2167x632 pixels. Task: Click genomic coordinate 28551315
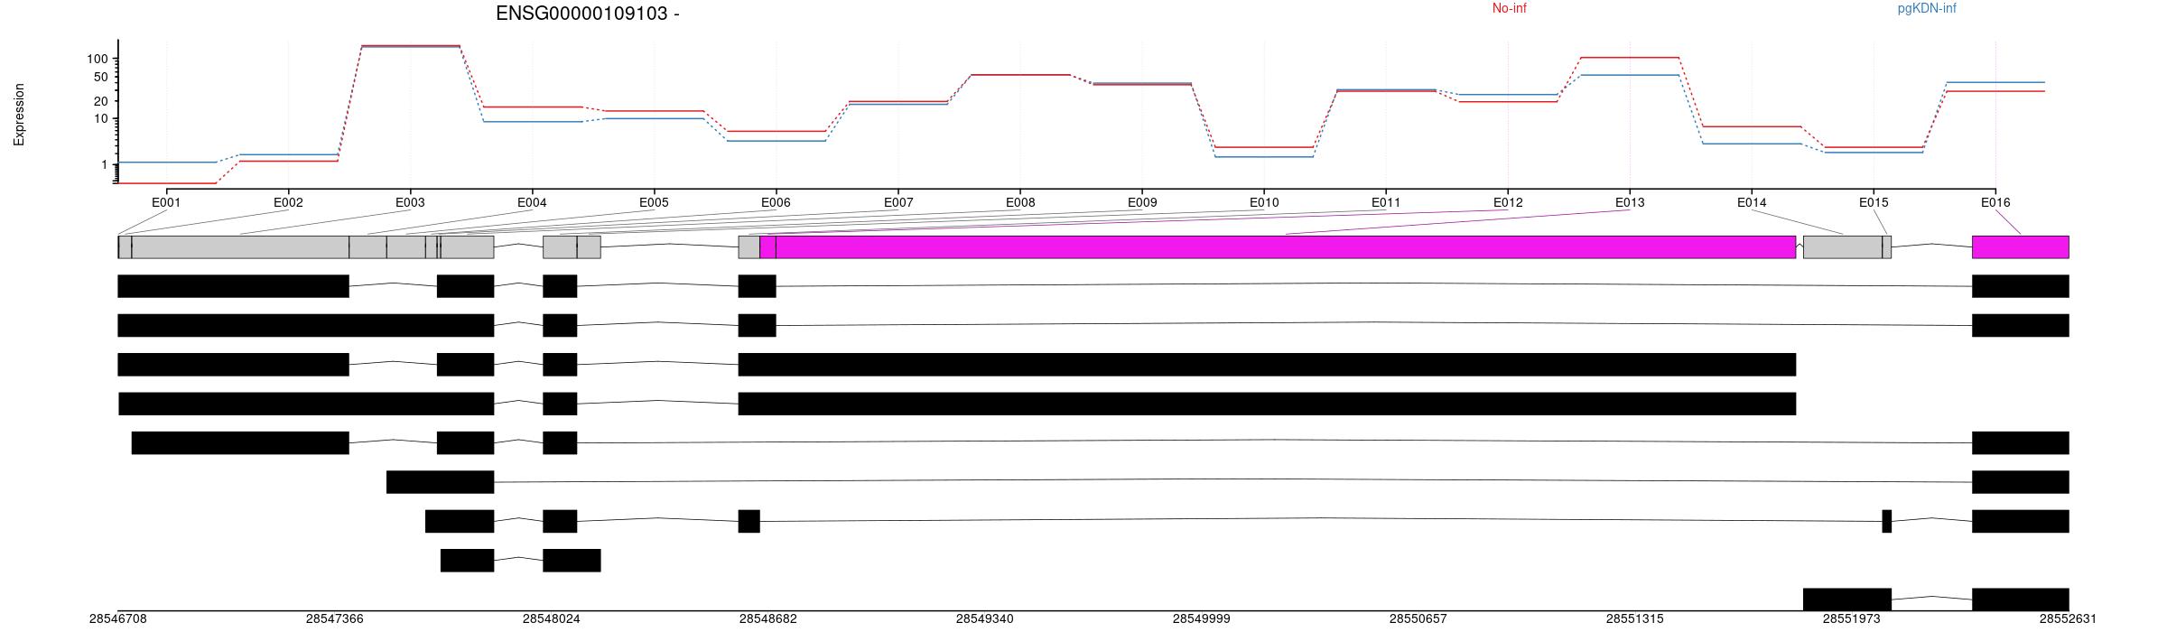[1635, 619]
